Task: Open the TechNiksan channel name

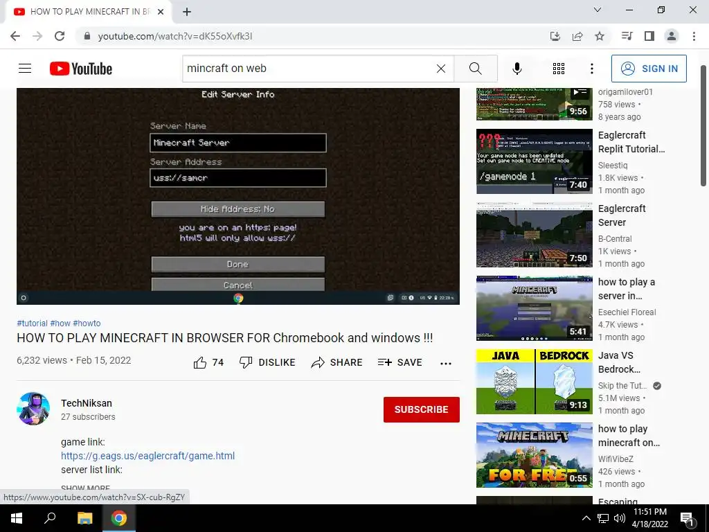Action: tap(87, 403)
